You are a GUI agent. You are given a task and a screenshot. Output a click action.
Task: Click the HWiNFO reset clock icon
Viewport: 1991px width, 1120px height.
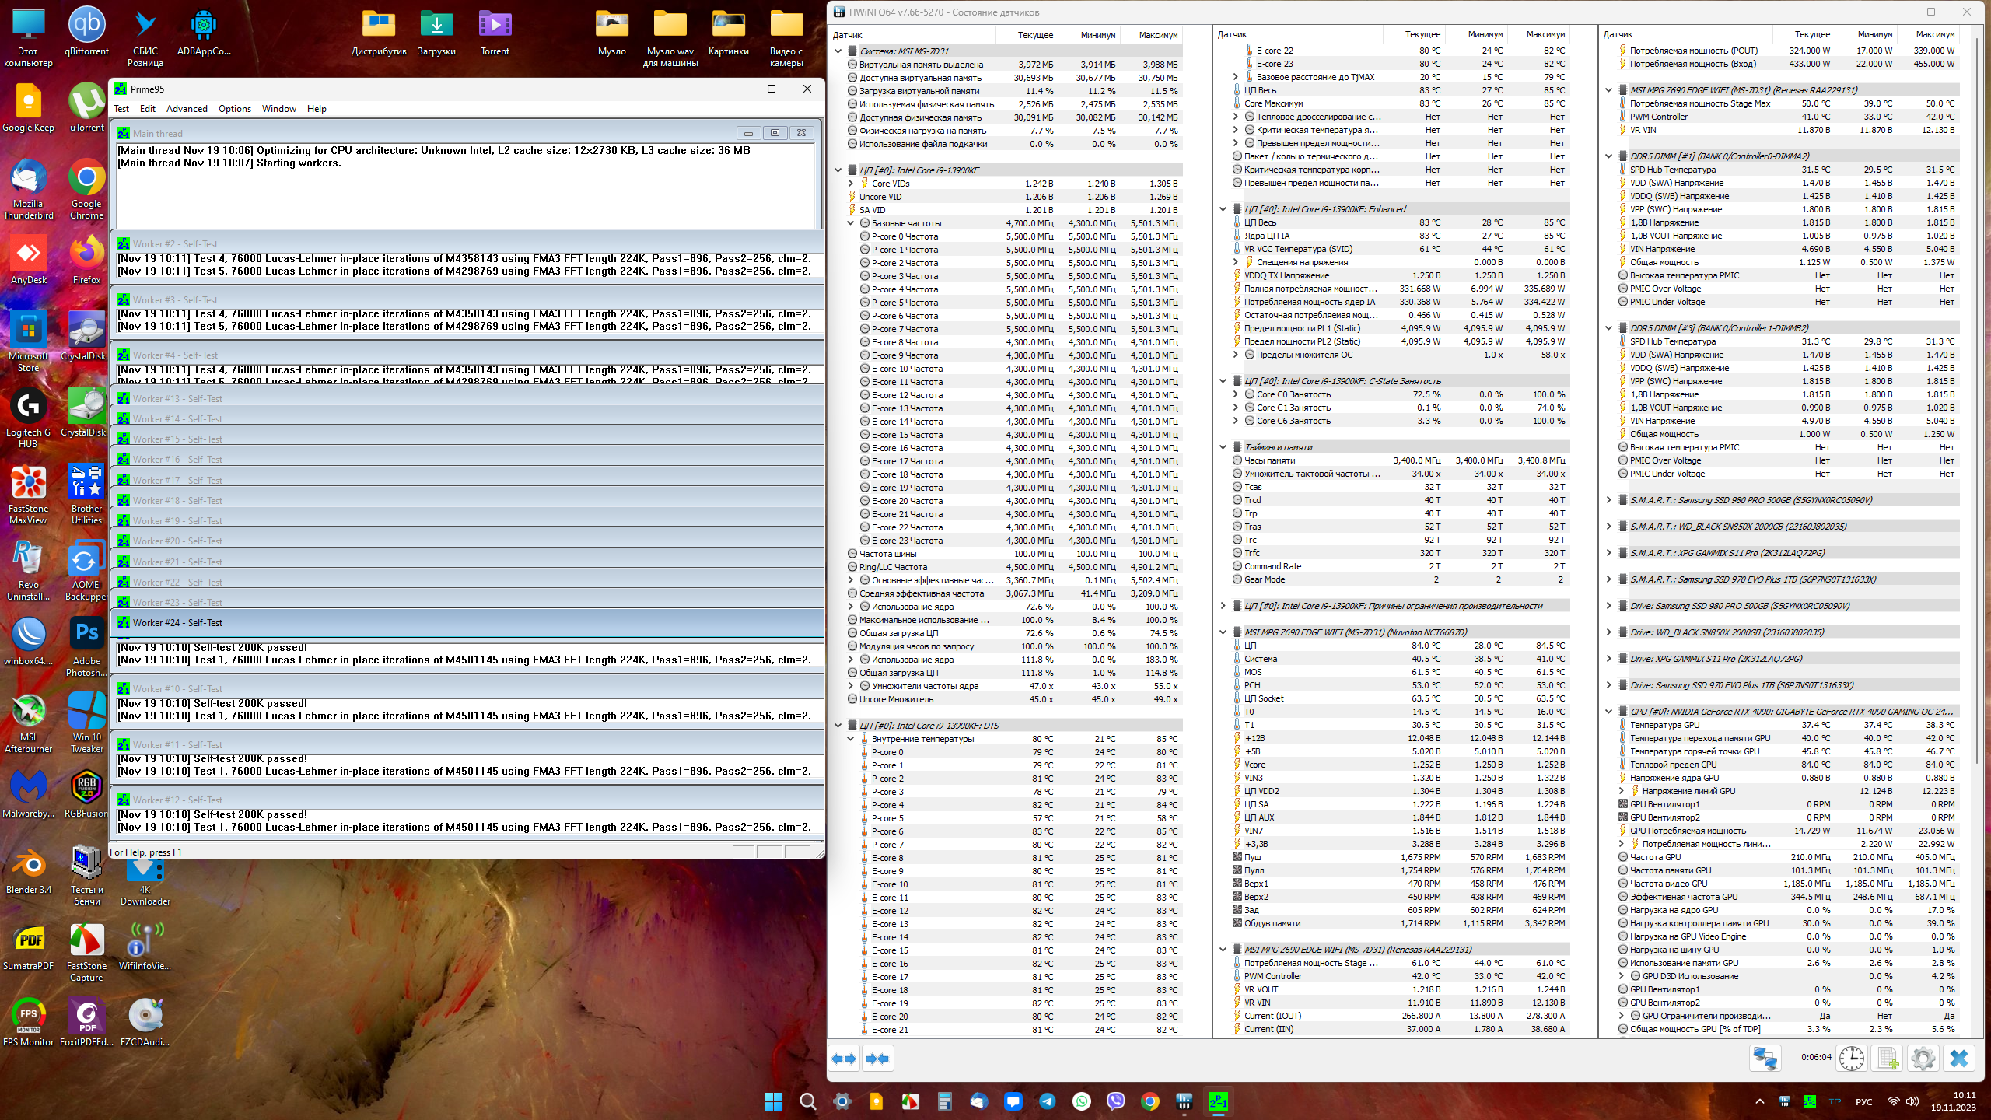point(1852,1059)
